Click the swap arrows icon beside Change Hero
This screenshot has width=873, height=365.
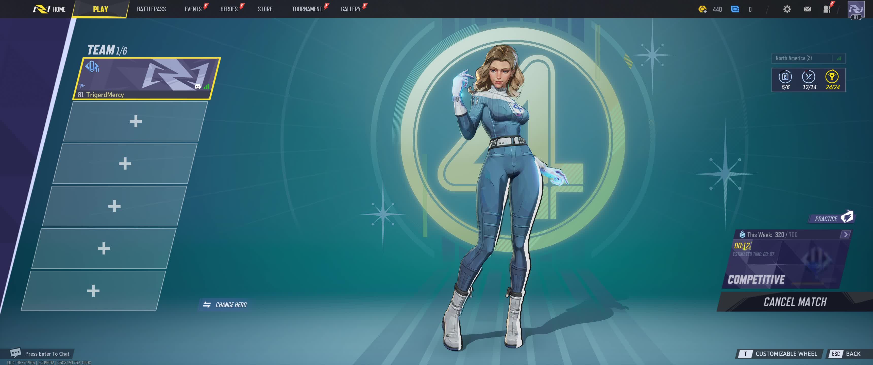click(x=207, y=305)
